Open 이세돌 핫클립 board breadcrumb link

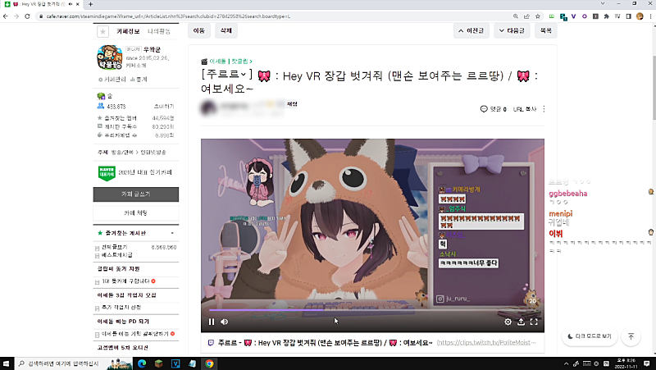[230, 61]
